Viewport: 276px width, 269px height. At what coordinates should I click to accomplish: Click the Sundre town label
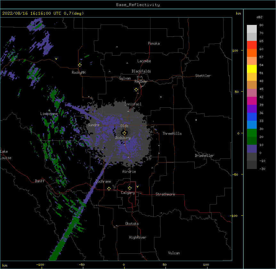pos(93,125)
